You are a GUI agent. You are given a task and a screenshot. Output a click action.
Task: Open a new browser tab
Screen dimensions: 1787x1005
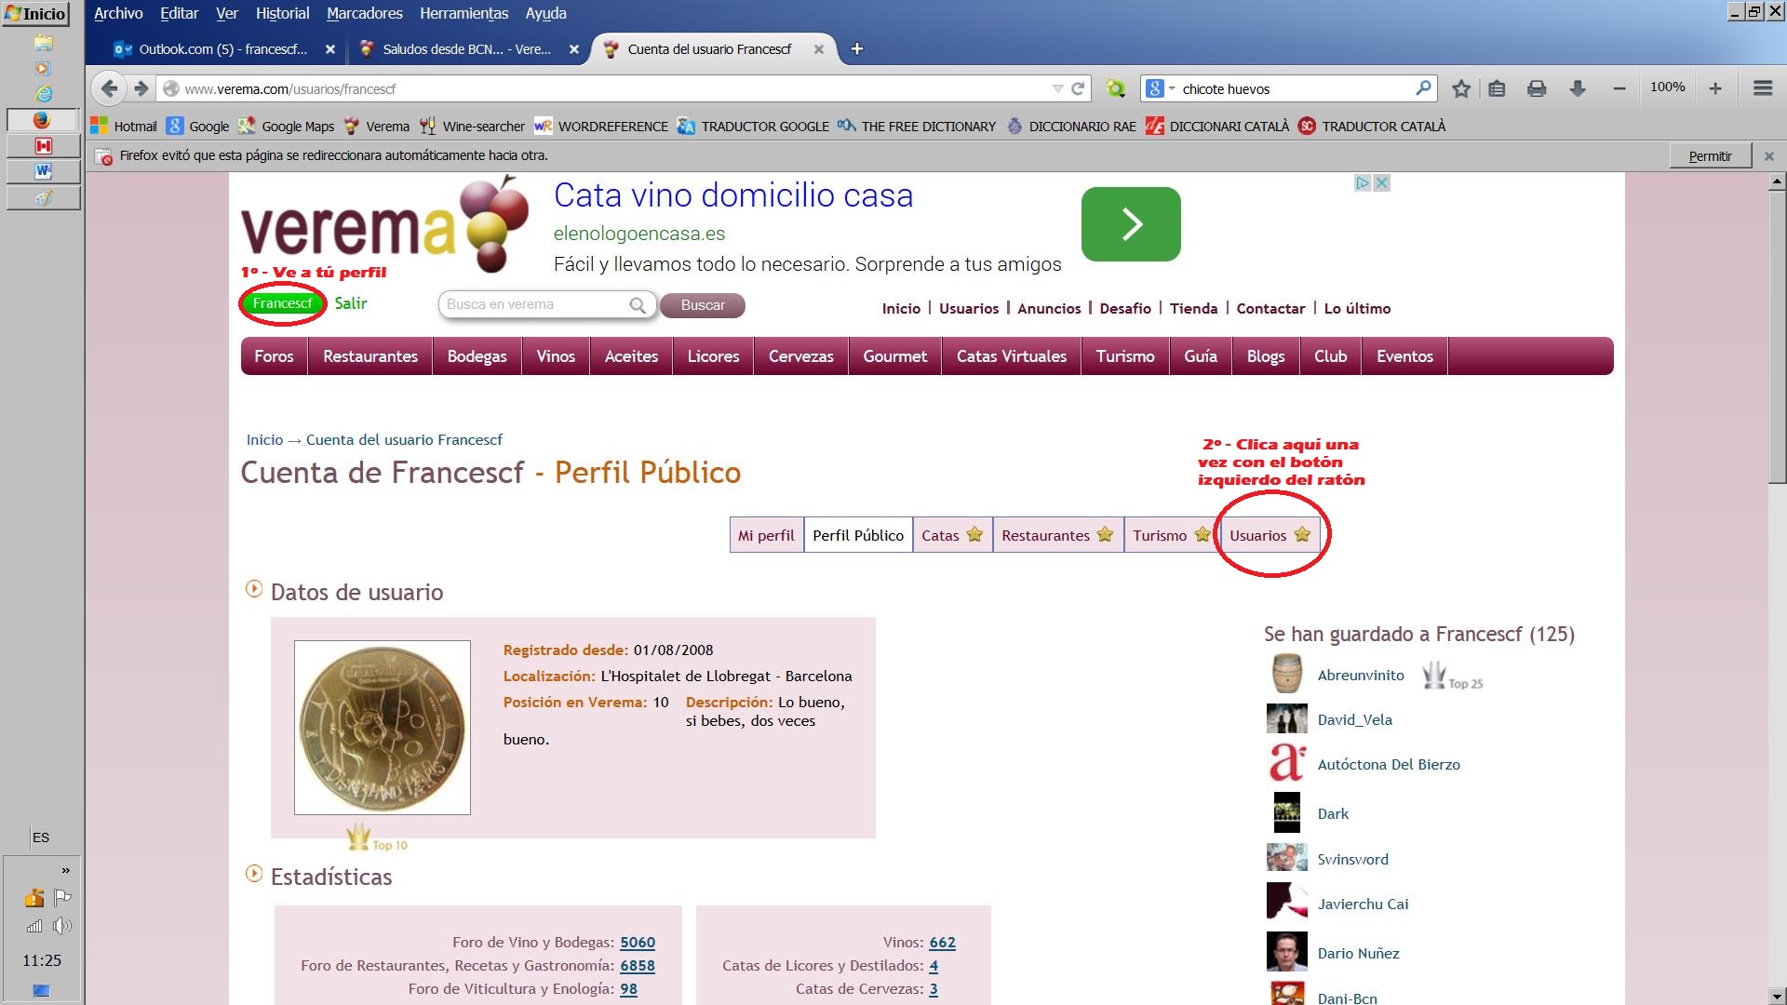[857, 49]
